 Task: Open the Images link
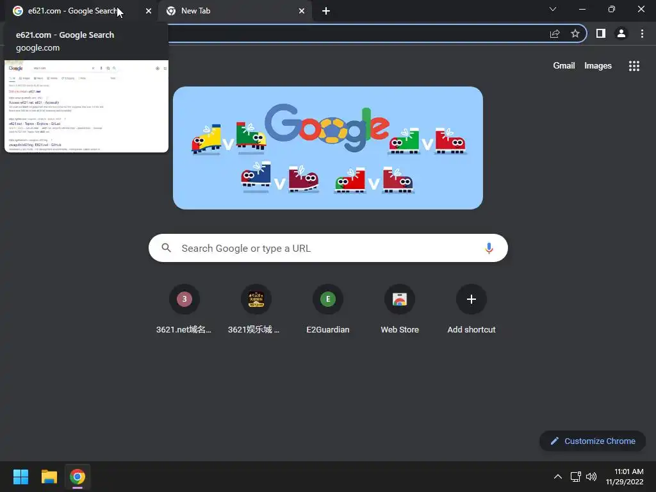pos(598,66)
